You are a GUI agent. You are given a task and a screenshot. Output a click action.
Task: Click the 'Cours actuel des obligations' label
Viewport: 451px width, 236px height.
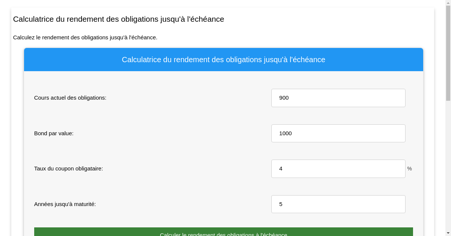coord(70,98)
